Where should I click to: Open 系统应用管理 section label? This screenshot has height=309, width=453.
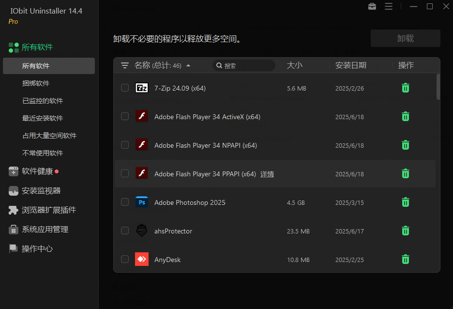click(45, 230)
